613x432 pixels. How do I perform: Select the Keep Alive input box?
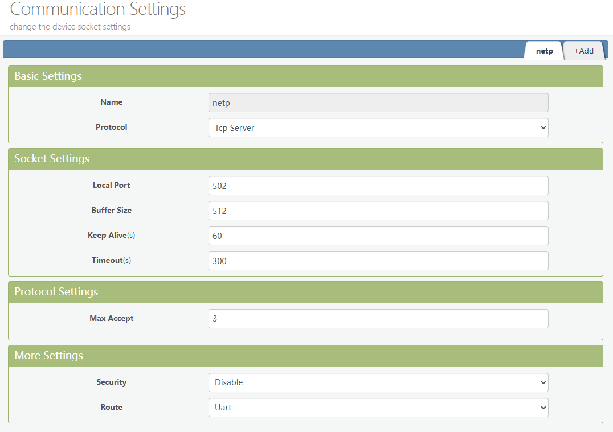tap(378, 236)
